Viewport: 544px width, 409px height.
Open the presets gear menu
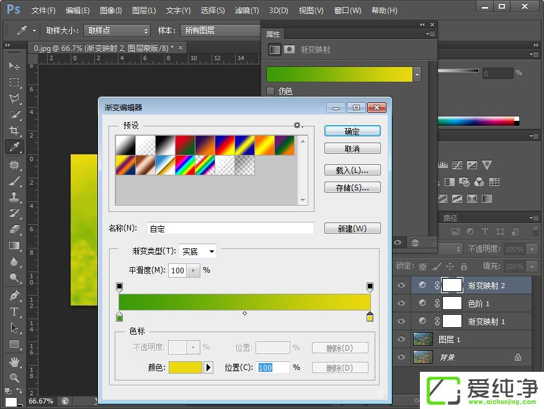[298, 125]
